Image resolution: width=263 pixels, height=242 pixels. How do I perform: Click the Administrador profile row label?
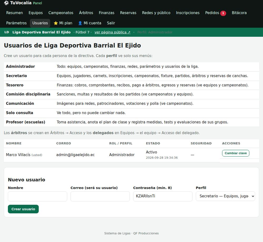pyautogui.click(x=21, y=66)
